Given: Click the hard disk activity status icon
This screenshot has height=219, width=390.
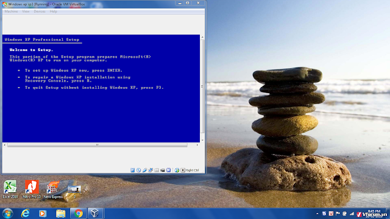Looking at the screenshot, I should 133,170.
